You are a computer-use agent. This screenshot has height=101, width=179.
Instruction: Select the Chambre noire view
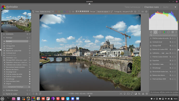click(152, 7)
